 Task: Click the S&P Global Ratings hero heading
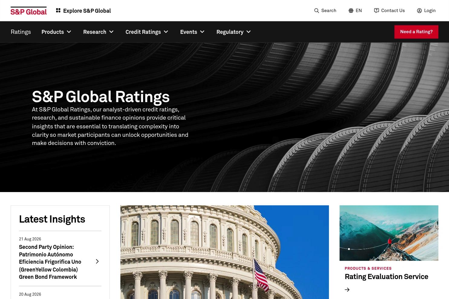pos(101,97)
